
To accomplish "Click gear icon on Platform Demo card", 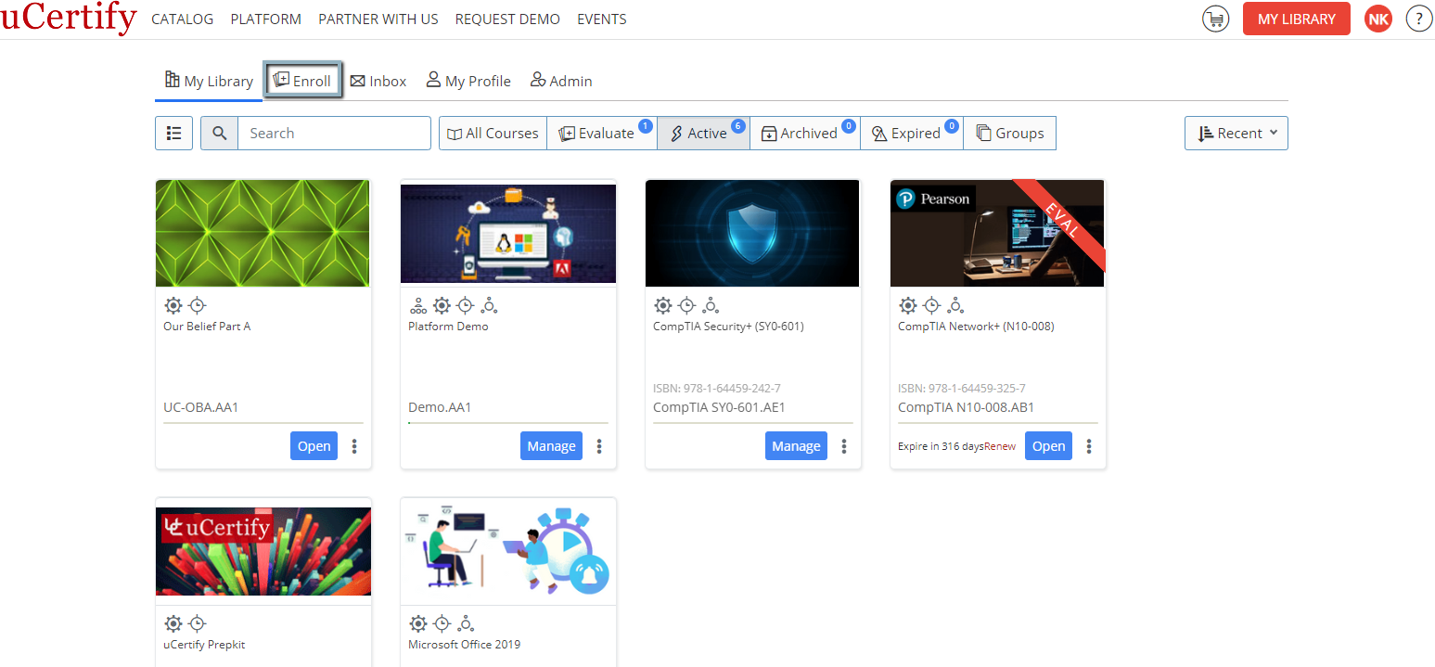I will click(x=442, y=305).
